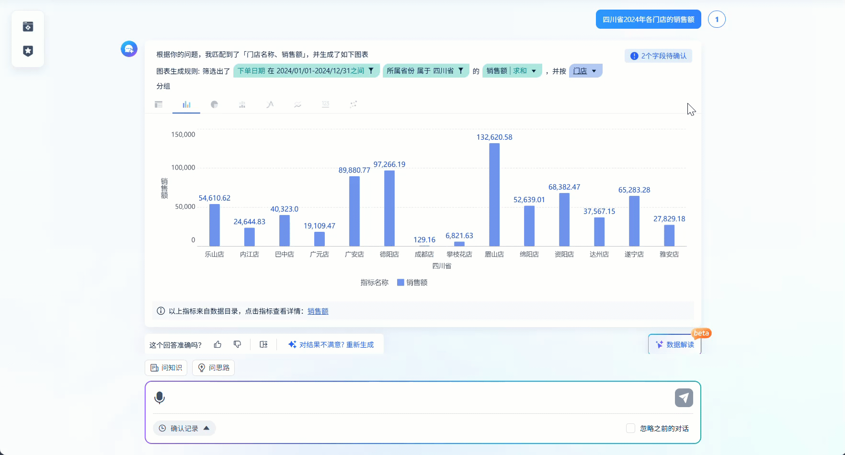
Task: Click the 这个回答准确吗? text
Action: (175, 345)
